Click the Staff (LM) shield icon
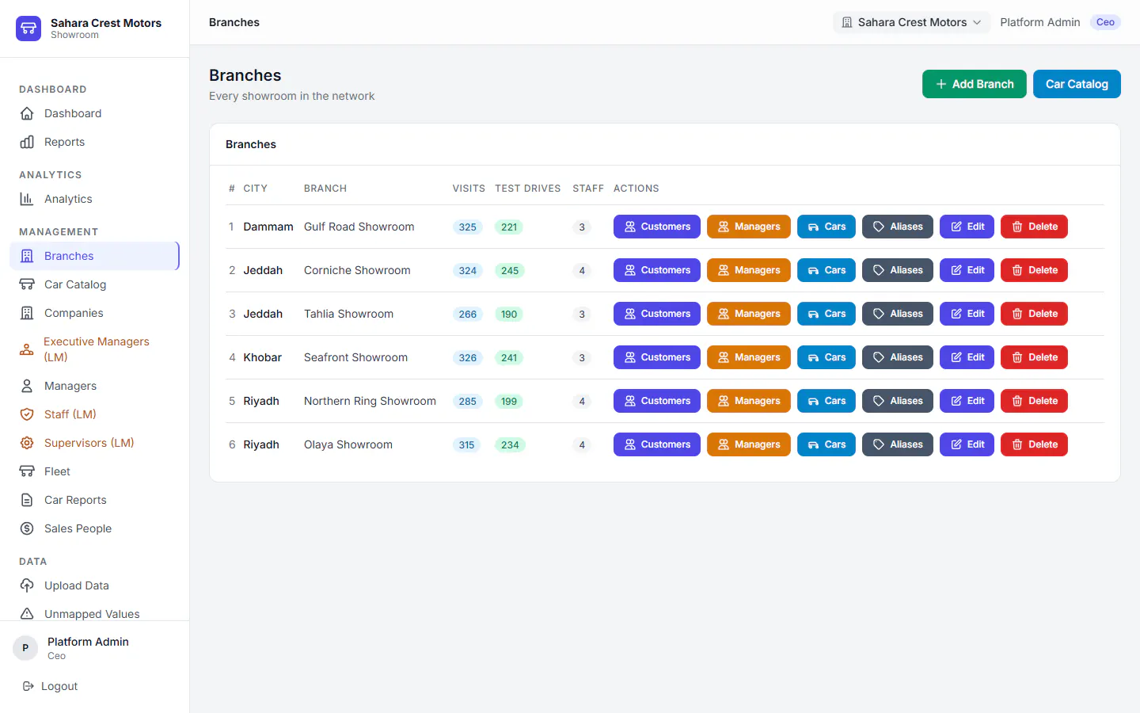 [x=27, y=414]
